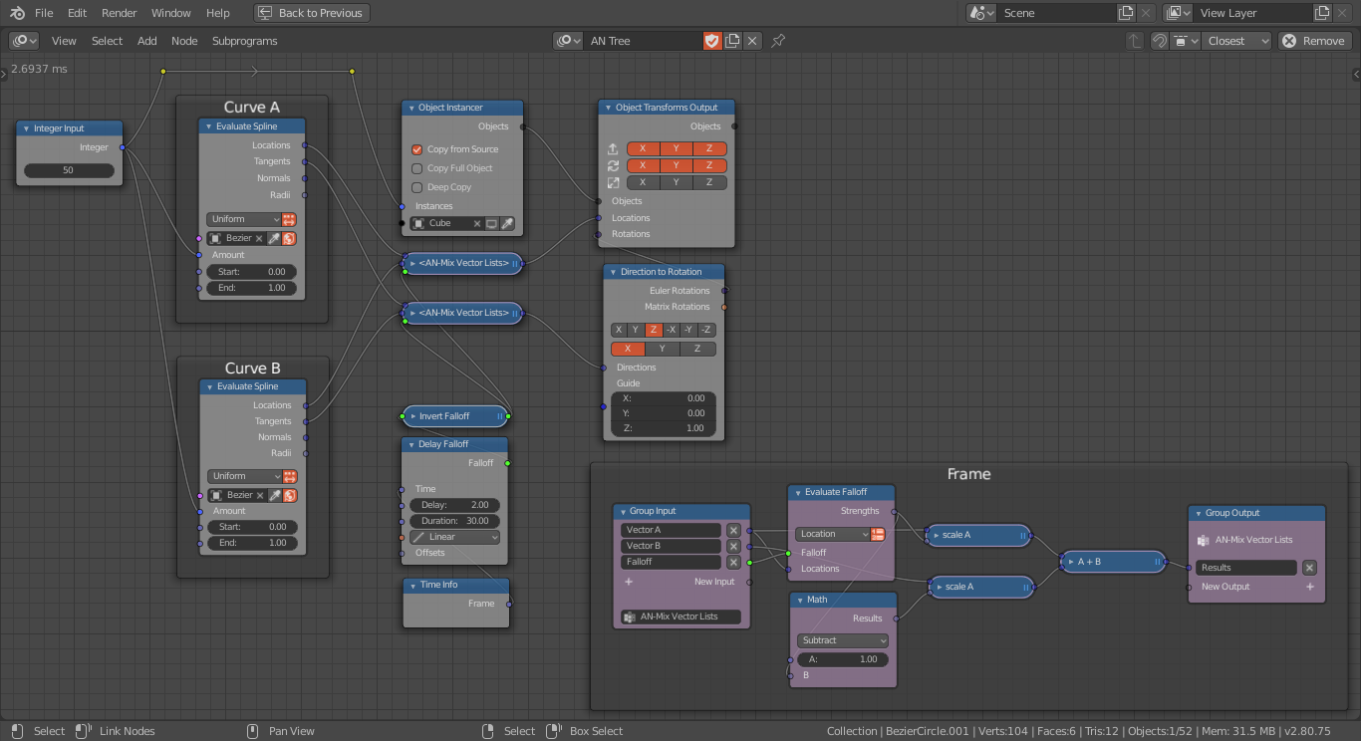Enable Deep Copy checkbox

coord(417,187)
